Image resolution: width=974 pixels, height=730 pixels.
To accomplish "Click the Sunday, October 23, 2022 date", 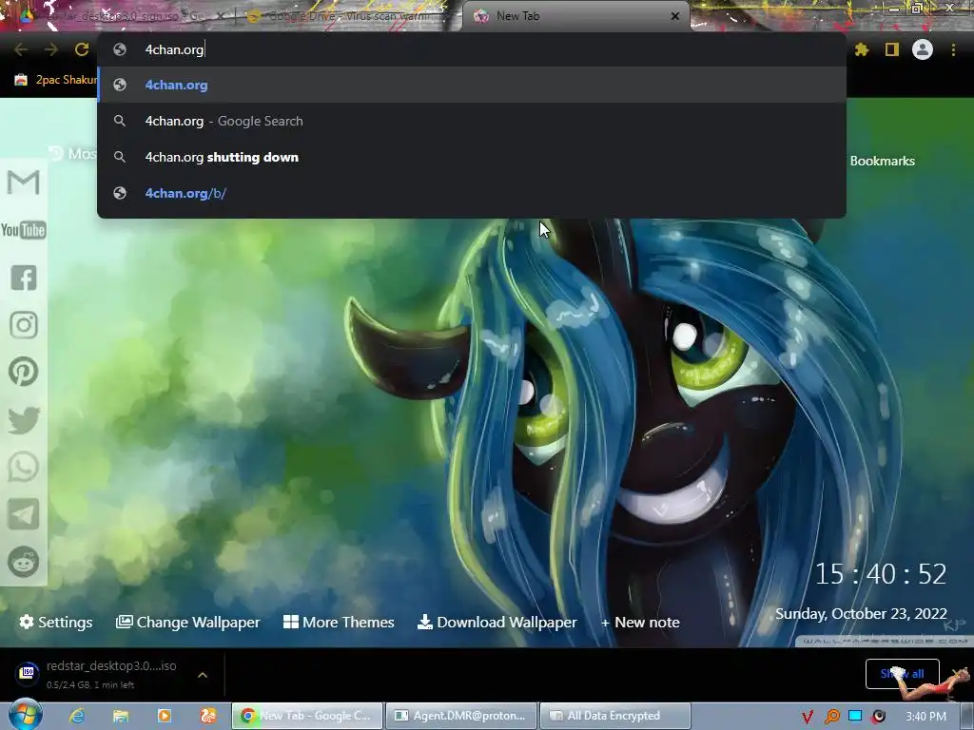I will point(861,613).
